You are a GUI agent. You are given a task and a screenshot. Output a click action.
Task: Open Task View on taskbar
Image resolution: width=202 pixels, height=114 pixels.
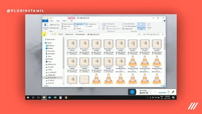(x=39, y=98)
